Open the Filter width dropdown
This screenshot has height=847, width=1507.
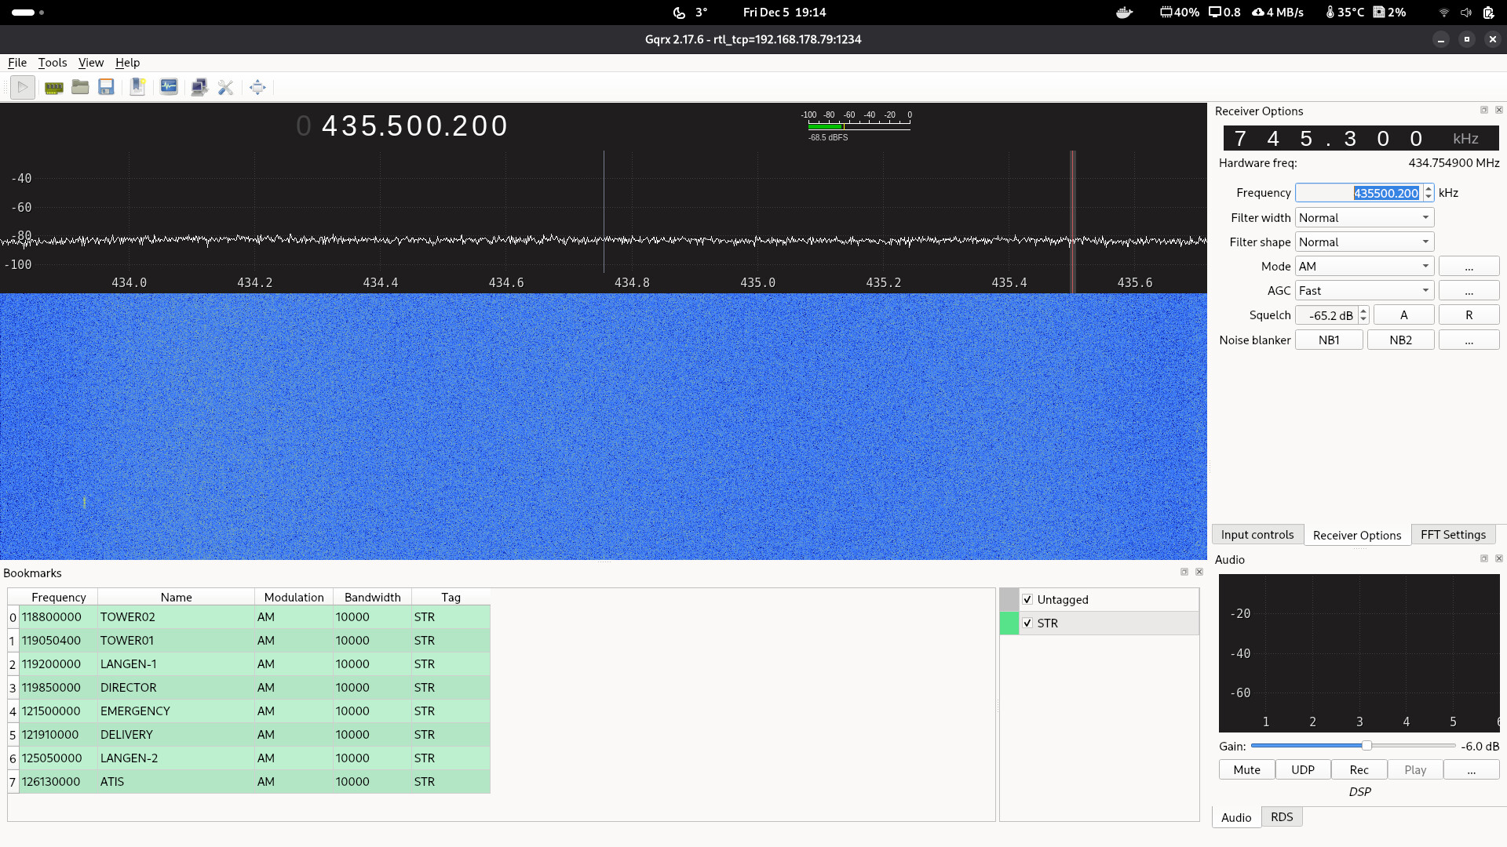coord(1364,218)
